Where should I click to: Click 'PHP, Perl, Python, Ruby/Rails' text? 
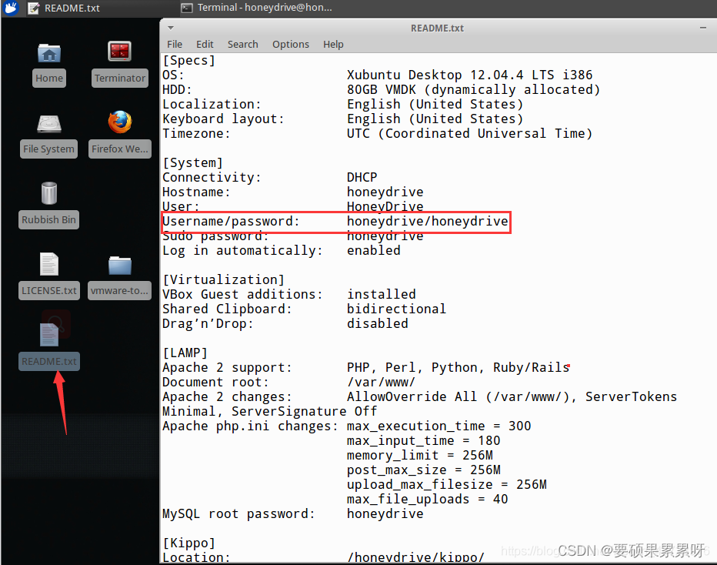459,368
